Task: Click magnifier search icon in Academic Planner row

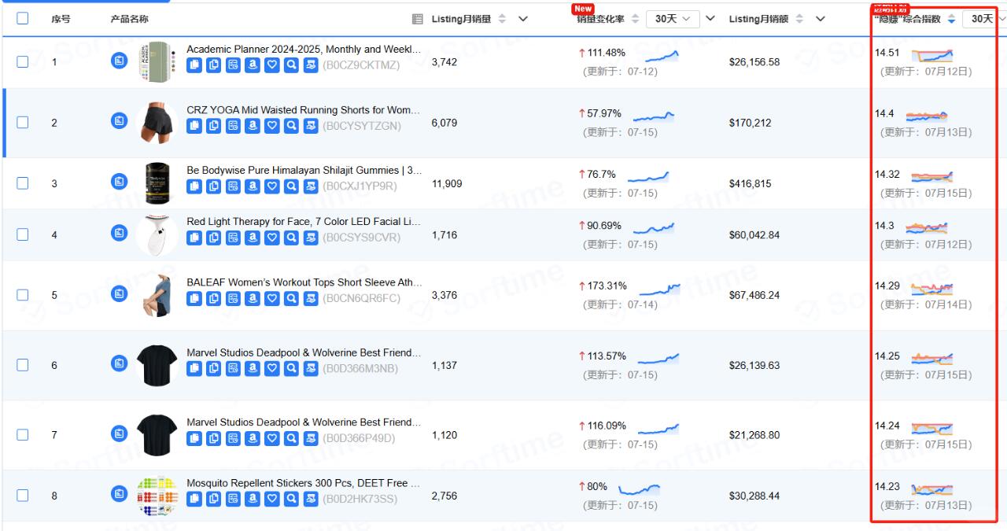Action: [x=291, y=65]
